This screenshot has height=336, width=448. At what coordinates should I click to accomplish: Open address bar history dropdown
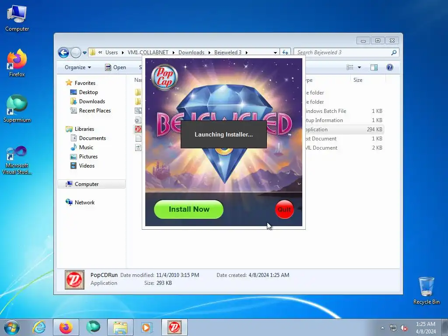click(x=275, y=52)
